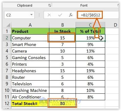Click the Camera cell
121x111 pixels.
(30, 51)
